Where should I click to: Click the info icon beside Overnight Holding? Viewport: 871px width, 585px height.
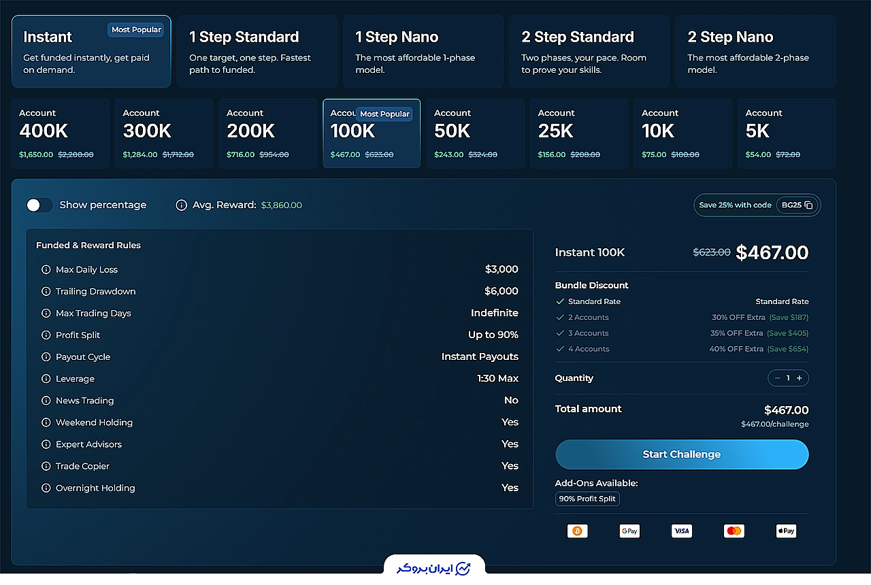tap(46, 488)
